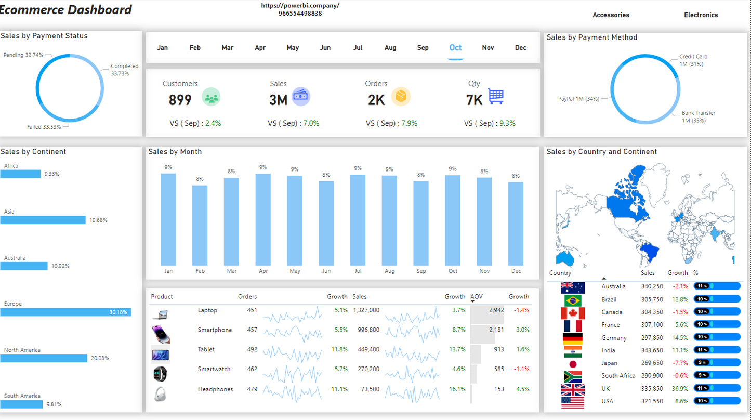This screenshot has height=420, width=751.
Task: Click the Smartwatch product image
Action: click(x=160, y=374)
